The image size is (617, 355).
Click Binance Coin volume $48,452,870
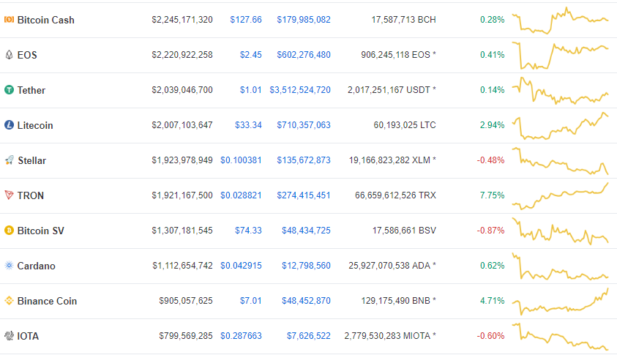click(x=306, y=301)
